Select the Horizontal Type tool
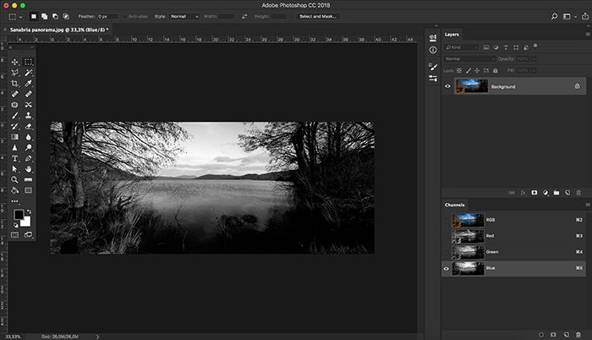The image size is (592, 340). coord(14,158)
